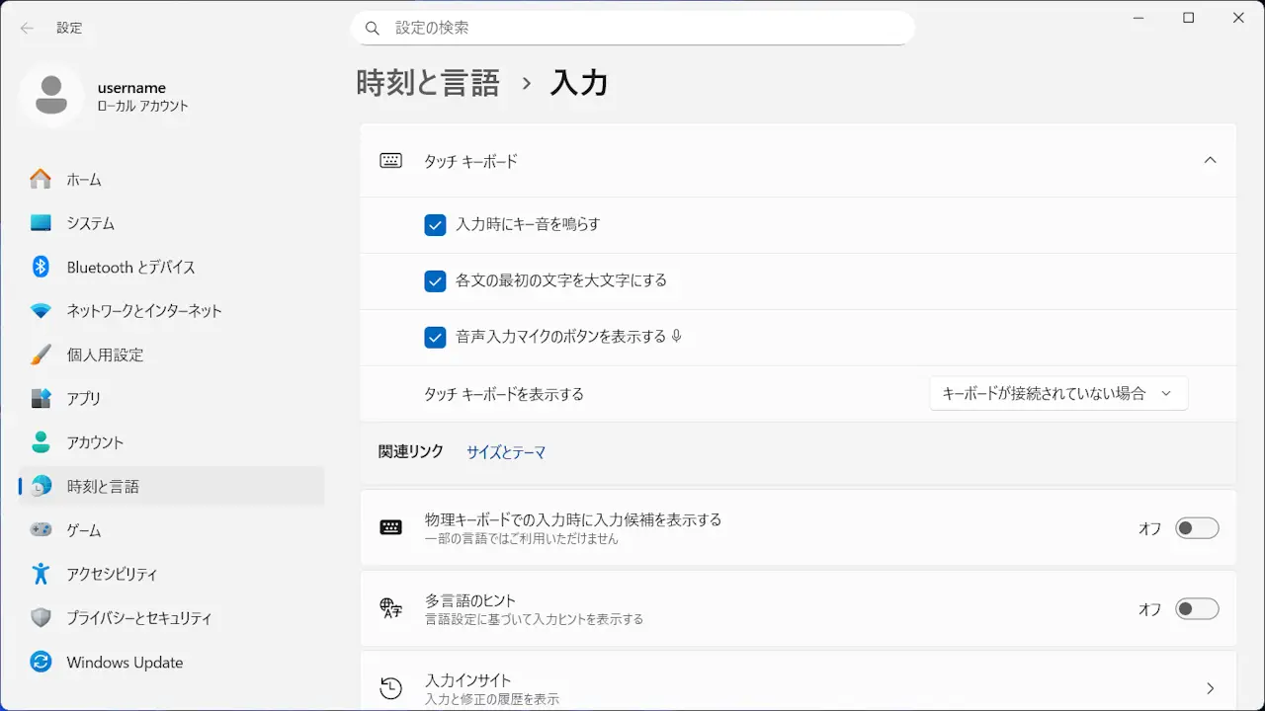Image resolution: width=1265 pixels, height=711 pixels.
Task: Go to システム in the sidebar
Action: 91,223
